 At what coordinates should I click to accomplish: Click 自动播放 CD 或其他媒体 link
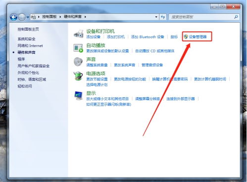[x=155, y=51]
